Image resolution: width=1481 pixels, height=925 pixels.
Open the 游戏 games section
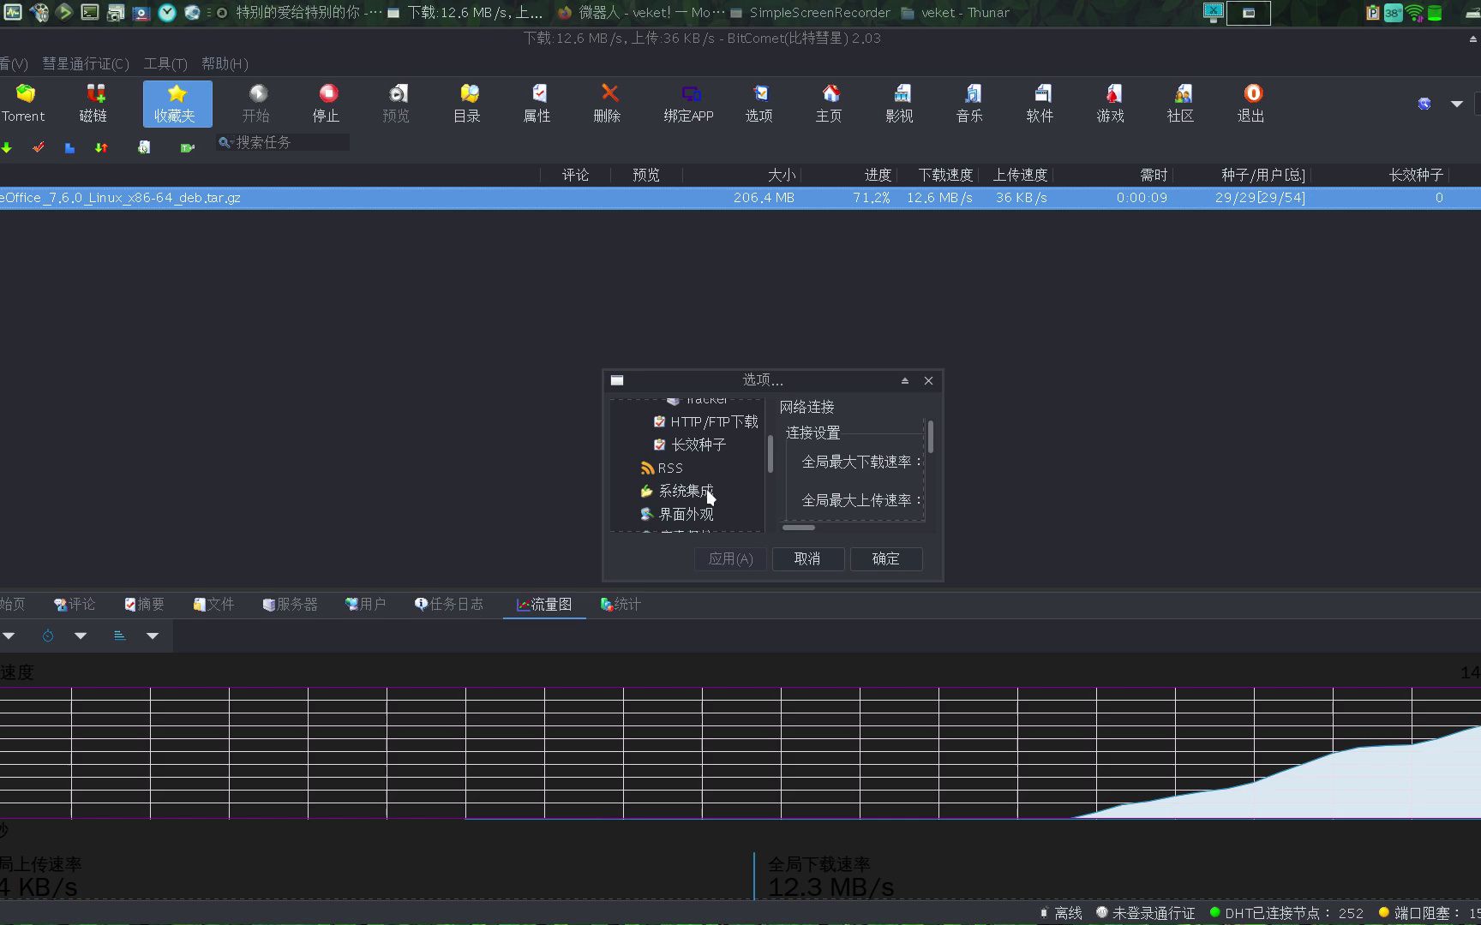(1111, 104)
